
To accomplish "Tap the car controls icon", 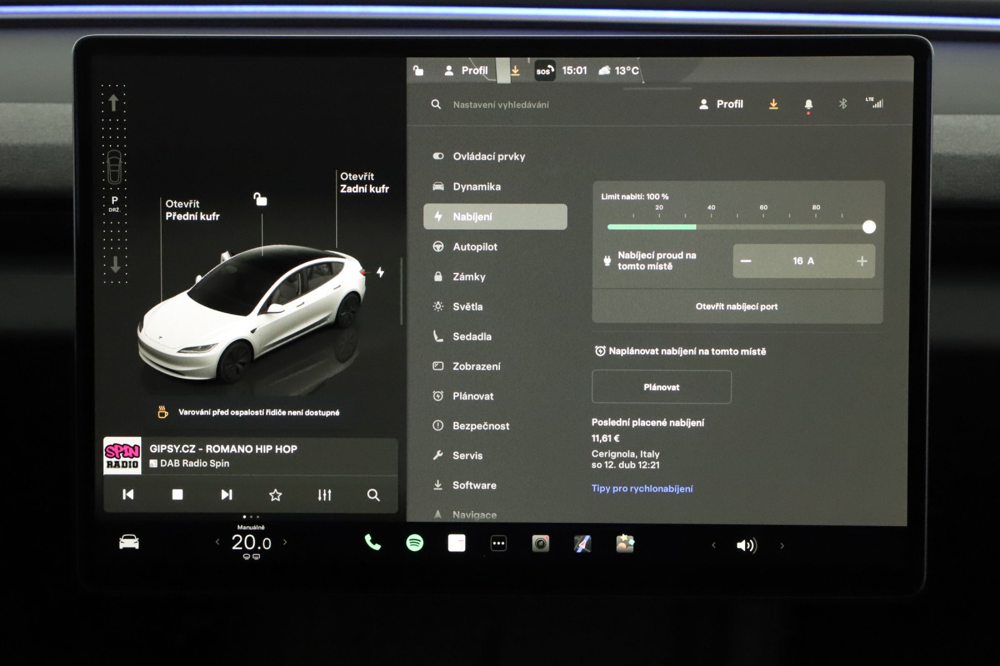I will 129,542.
